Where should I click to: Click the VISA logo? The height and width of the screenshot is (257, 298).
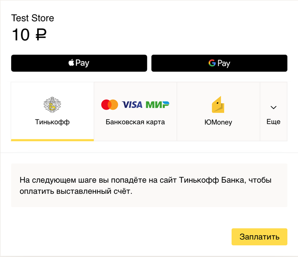pyautogui.click(x=132, y=105)
